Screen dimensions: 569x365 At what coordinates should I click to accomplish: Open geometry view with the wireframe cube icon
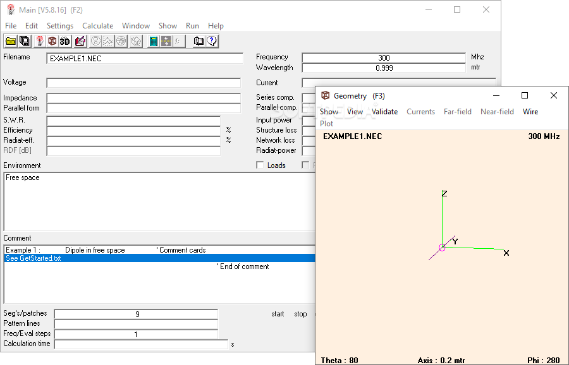pyautogui.click(x=52, y=41)
